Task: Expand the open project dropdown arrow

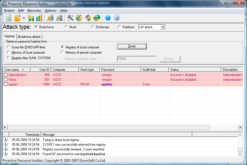Action: [24, 18]
